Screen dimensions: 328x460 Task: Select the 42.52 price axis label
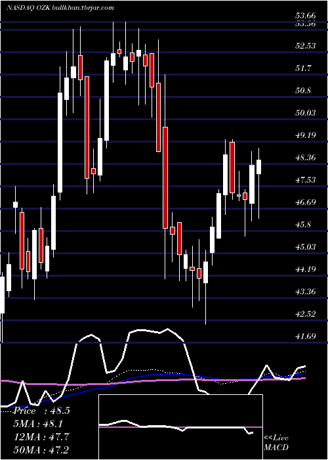306,314
